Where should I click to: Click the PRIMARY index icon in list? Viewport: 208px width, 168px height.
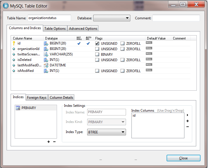pyautogui.click(x=18, y=108)
